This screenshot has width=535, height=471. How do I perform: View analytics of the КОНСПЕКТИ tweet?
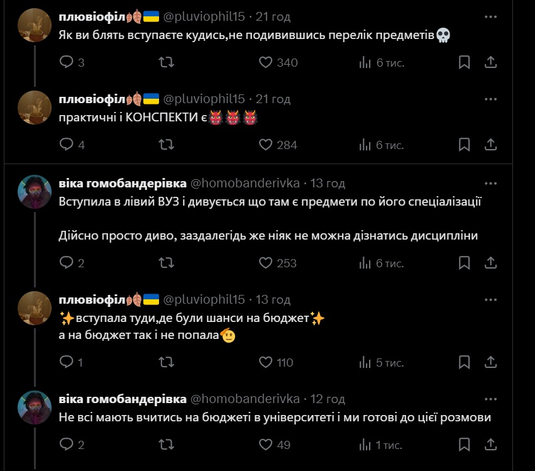click(381, 145)
